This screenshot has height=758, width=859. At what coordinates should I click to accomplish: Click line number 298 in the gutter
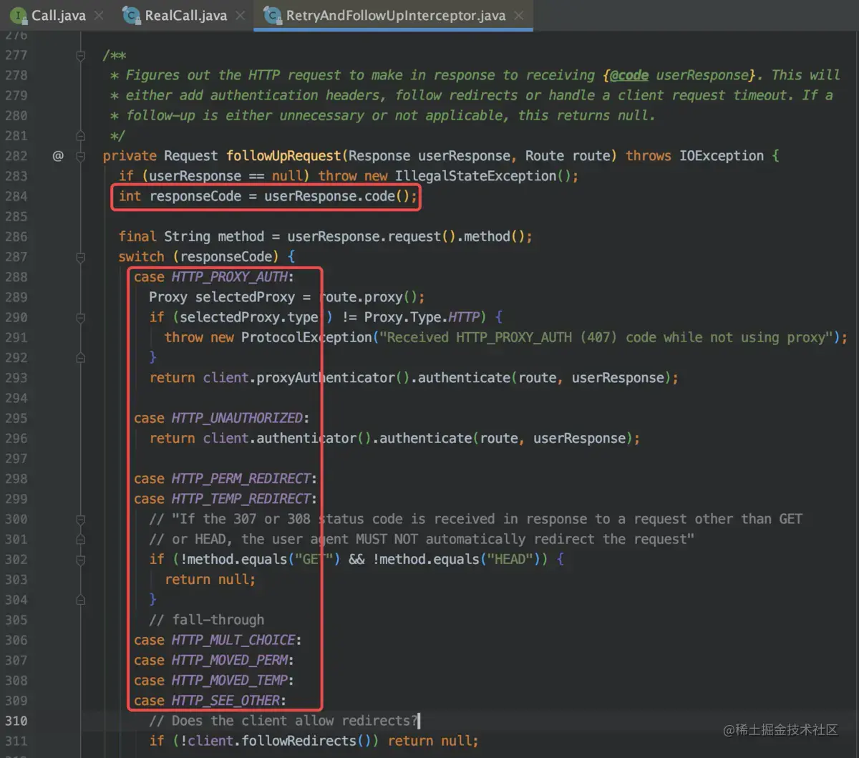(16, 478)
